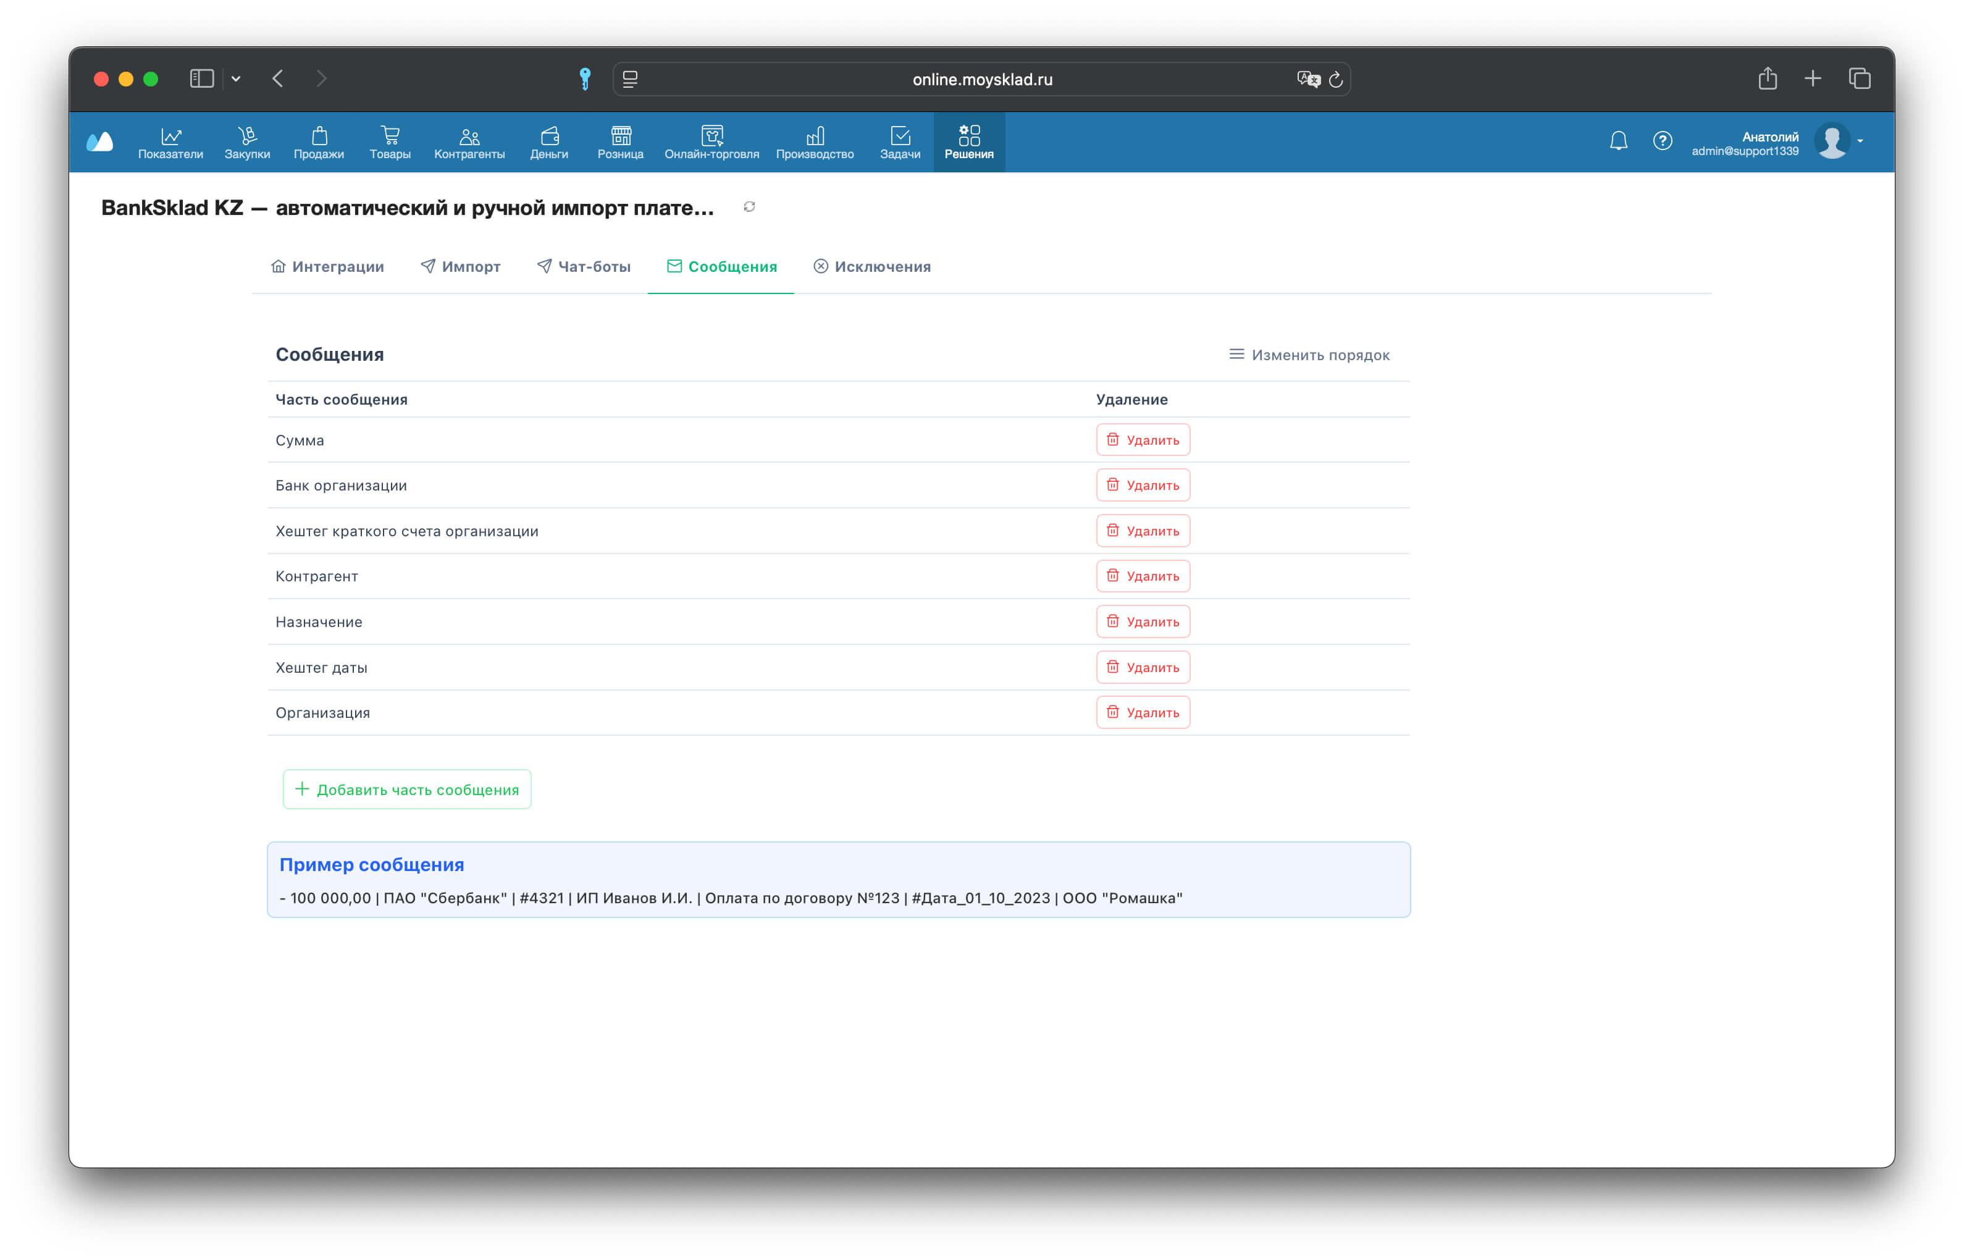Click the Хештег даты row text
The width and height of the screenshot is (1964, 1259).
(x=321, y=668)
